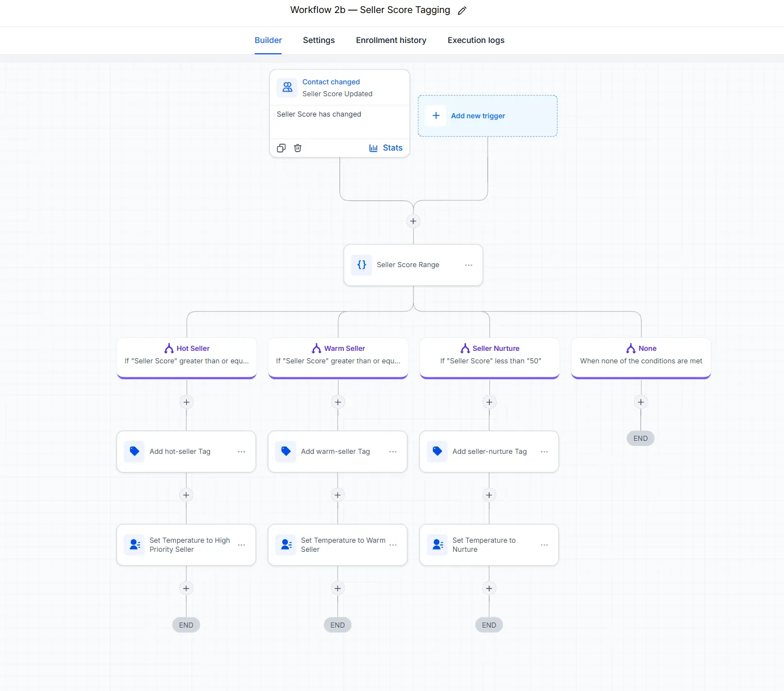Image resolution: width=784 pixels, height=691 pixels.
Task: Switch to the Settings tab
Action: point(319,40)
